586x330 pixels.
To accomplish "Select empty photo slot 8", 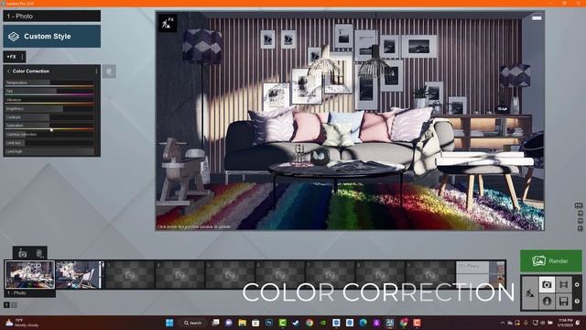I will coord(380,275).
